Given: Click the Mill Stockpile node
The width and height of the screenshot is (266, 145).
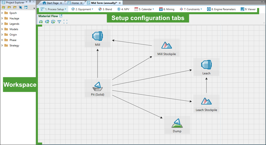Looking at the screenshot, I should [x=167, y=48].
